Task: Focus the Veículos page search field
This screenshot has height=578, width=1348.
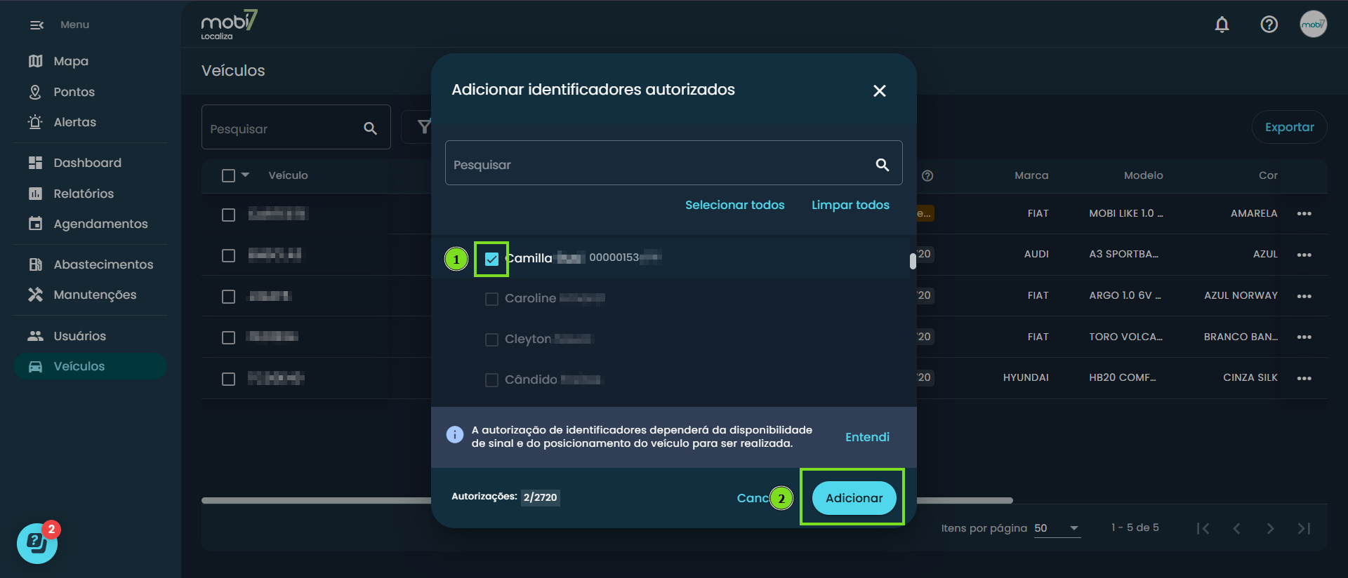Action: click(296, 128)
